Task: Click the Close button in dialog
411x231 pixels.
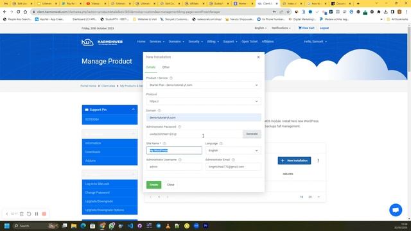Action: point(171,185)
